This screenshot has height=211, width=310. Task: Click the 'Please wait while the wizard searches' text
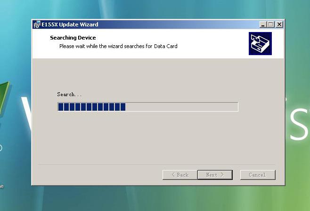point(118,46)
